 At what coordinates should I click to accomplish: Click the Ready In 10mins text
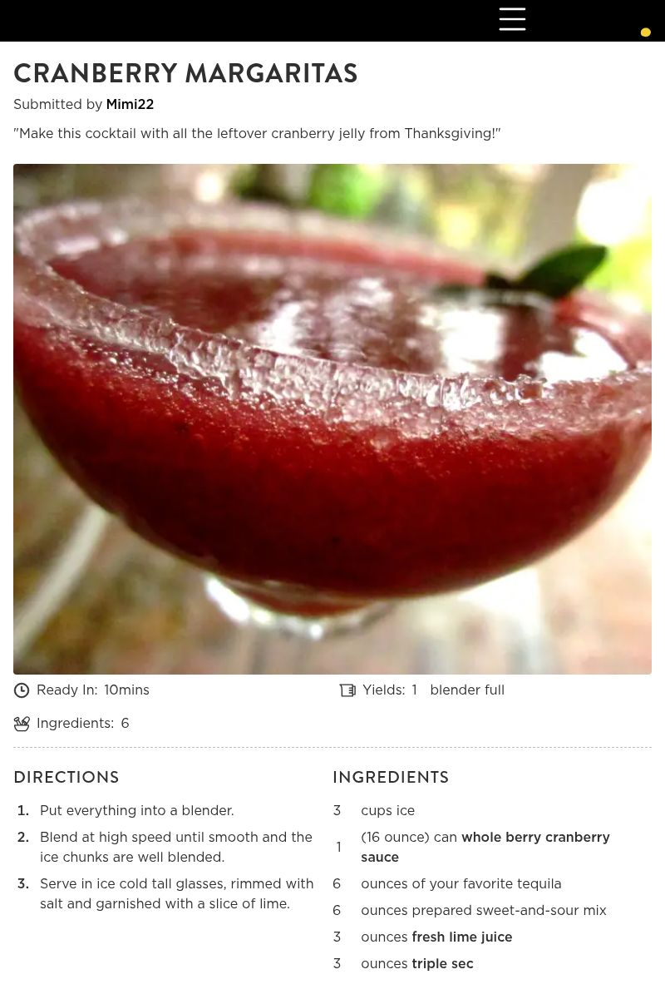93,690
